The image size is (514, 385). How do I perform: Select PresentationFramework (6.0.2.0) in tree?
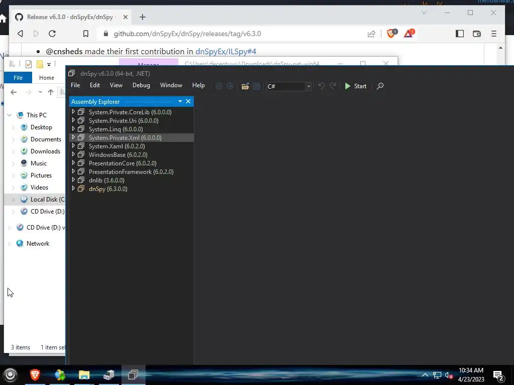point(131,171)
